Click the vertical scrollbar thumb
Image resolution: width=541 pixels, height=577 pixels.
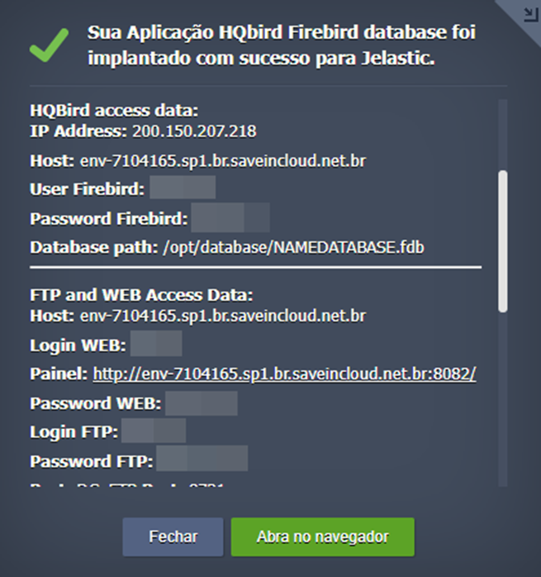pyautogui.click(x=502, y=241)
